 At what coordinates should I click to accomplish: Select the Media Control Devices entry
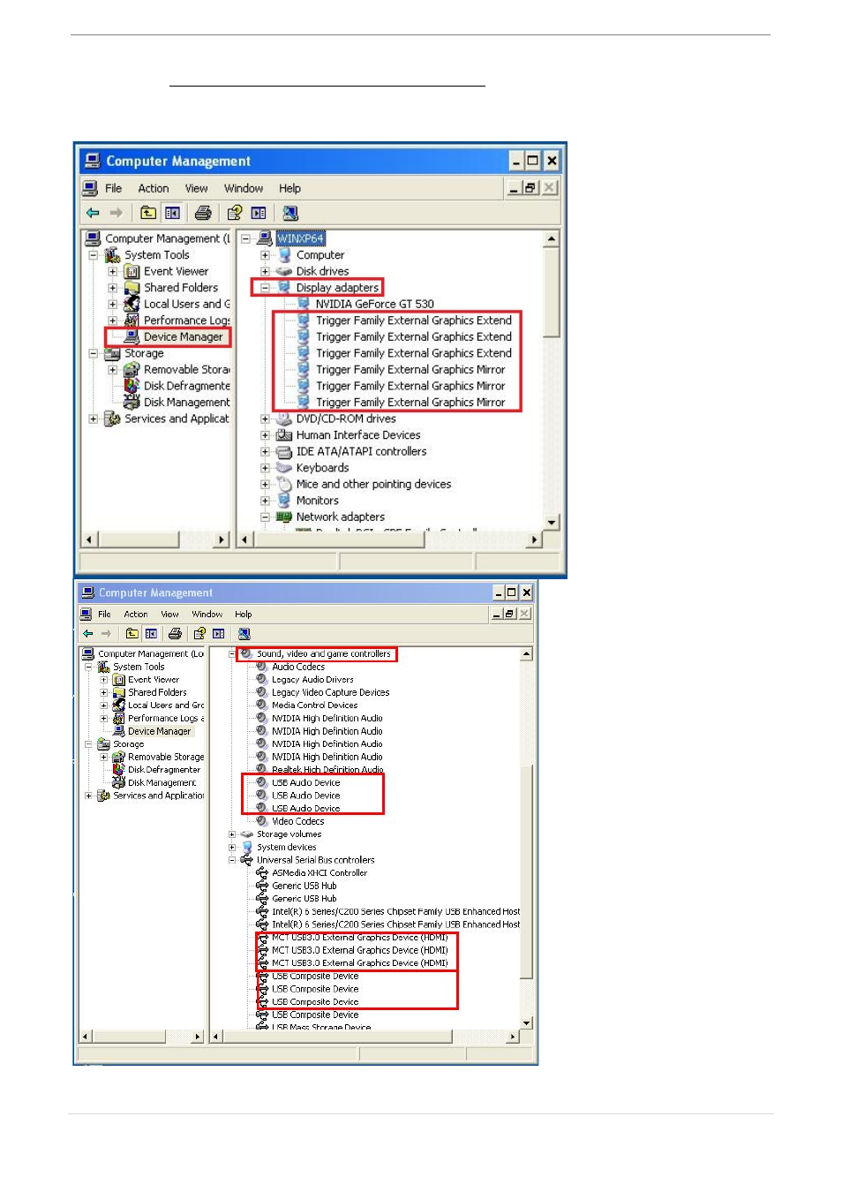click(315, 705)
